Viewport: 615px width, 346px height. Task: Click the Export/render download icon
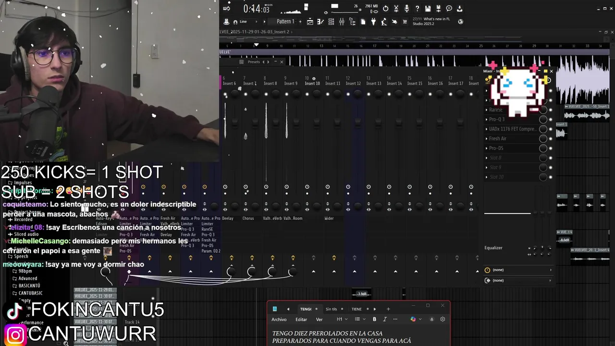(x=459, y=9)
